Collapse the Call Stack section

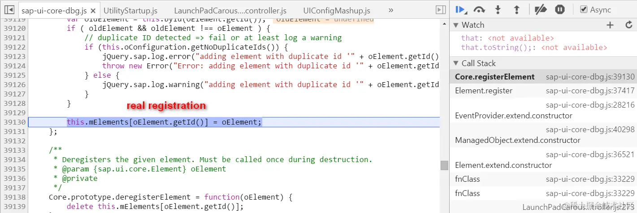(456, 63)
